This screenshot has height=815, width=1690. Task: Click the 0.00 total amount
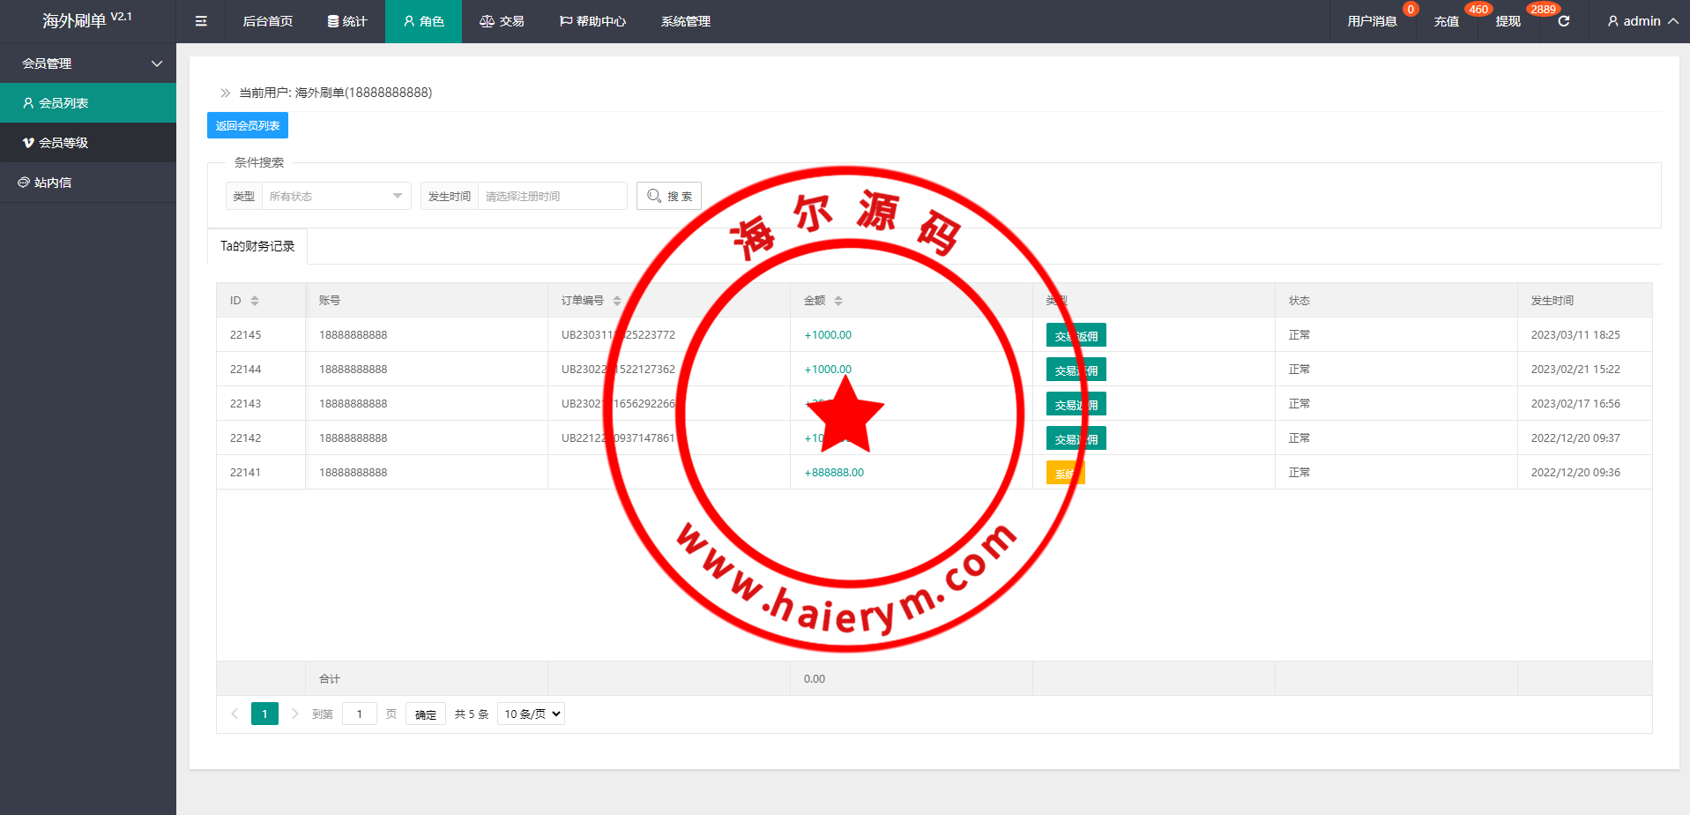(815, 679)
